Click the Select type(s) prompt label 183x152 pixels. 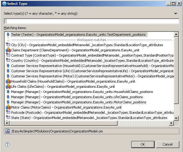pyautogui.click(x=41, y=13)
